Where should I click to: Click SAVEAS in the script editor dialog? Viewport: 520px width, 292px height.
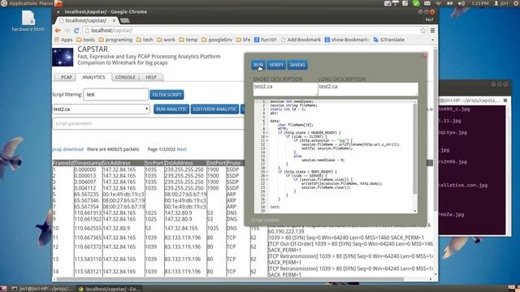tap(297, 65)
